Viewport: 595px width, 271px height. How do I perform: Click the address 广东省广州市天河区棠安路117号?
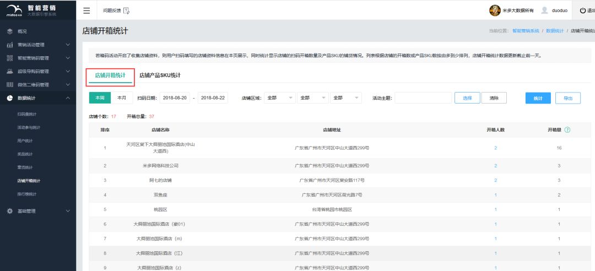(332, 180)
